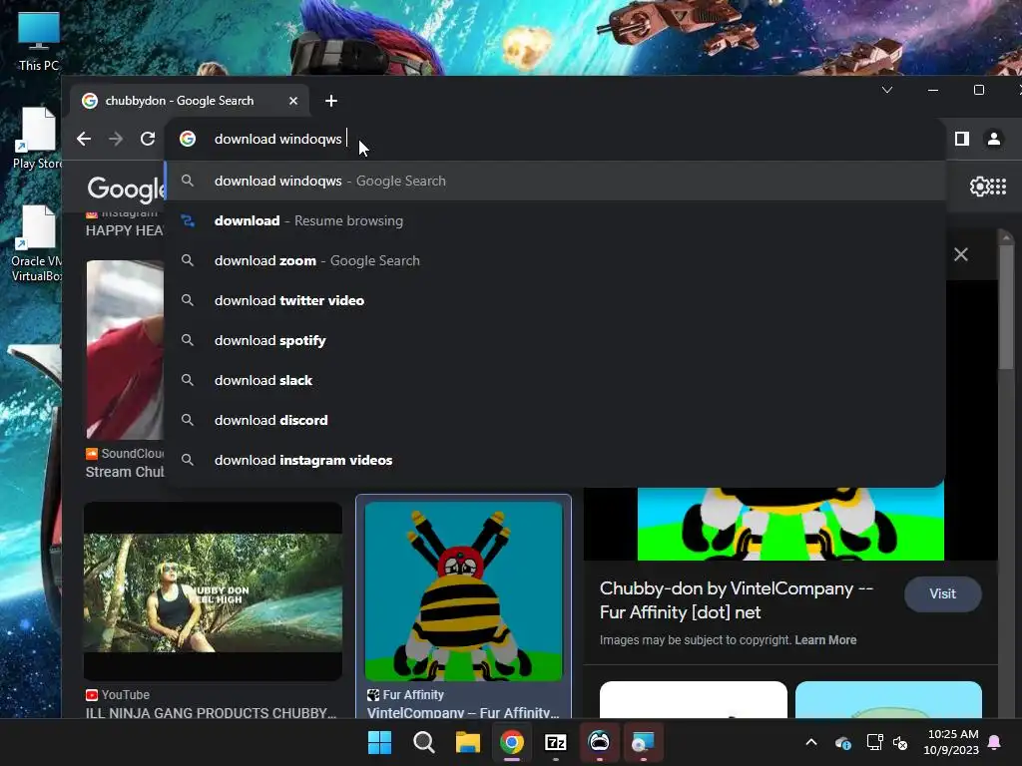Click the disc installer taskbar icon
The width and height of the screenshot is (1022, 766).
(x=643, y=742)
